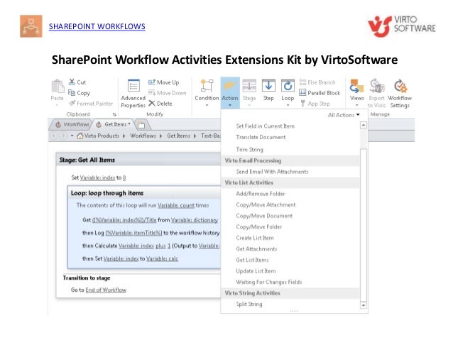Click the Move Up icon
Viewport: 453px width, 340px height.
152,82
